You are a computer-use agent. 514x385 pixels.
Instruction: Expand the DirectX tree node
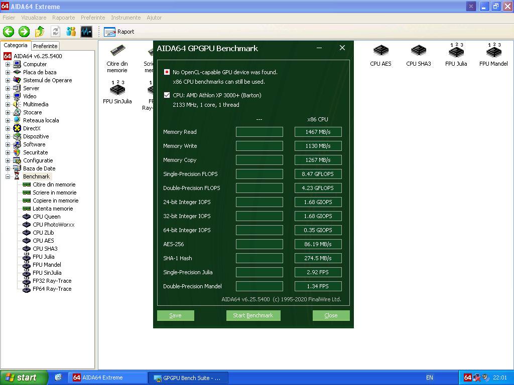8,128
